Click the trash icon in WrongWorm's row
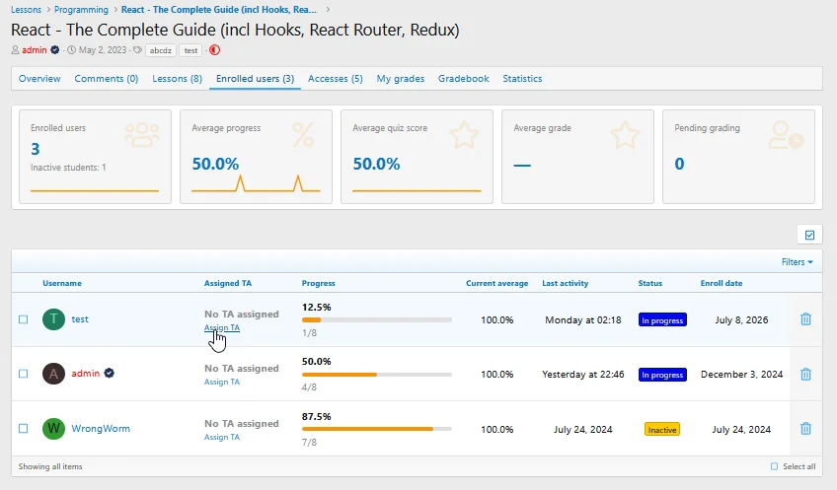This screenshot has height=490, width=837. click(x=805, y=429)
